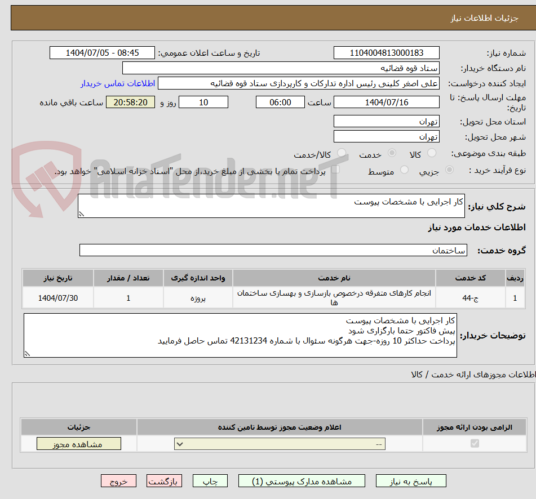Click the خروج exit button
This screenshot has height=499, width=536.
(118, 481)
